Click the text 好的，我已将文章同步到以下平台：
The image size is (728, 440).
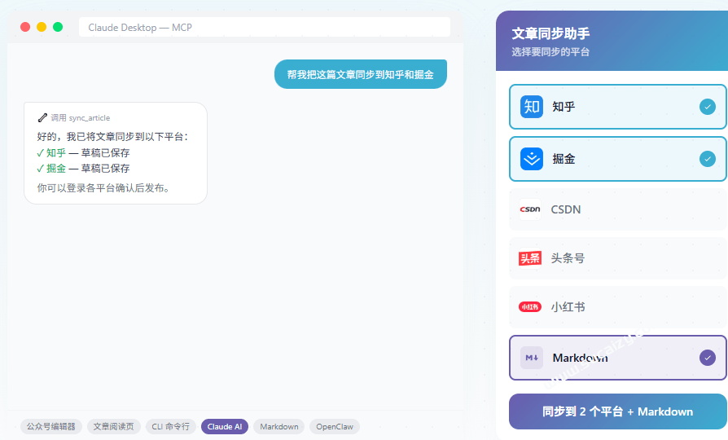113,137
